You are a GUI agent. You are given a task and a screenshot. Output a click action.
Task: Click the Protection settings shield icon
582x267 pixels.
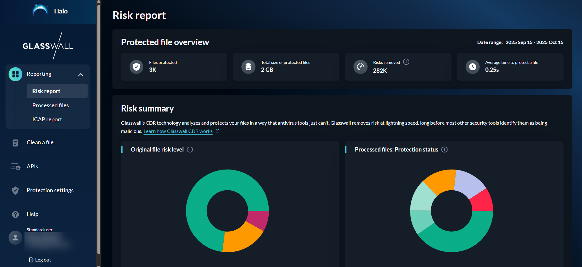coord(15,191)
